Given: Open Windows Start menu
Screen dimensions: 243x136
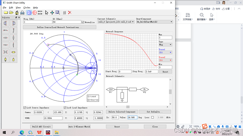Looking at the screenshot, I should point(4,132).
